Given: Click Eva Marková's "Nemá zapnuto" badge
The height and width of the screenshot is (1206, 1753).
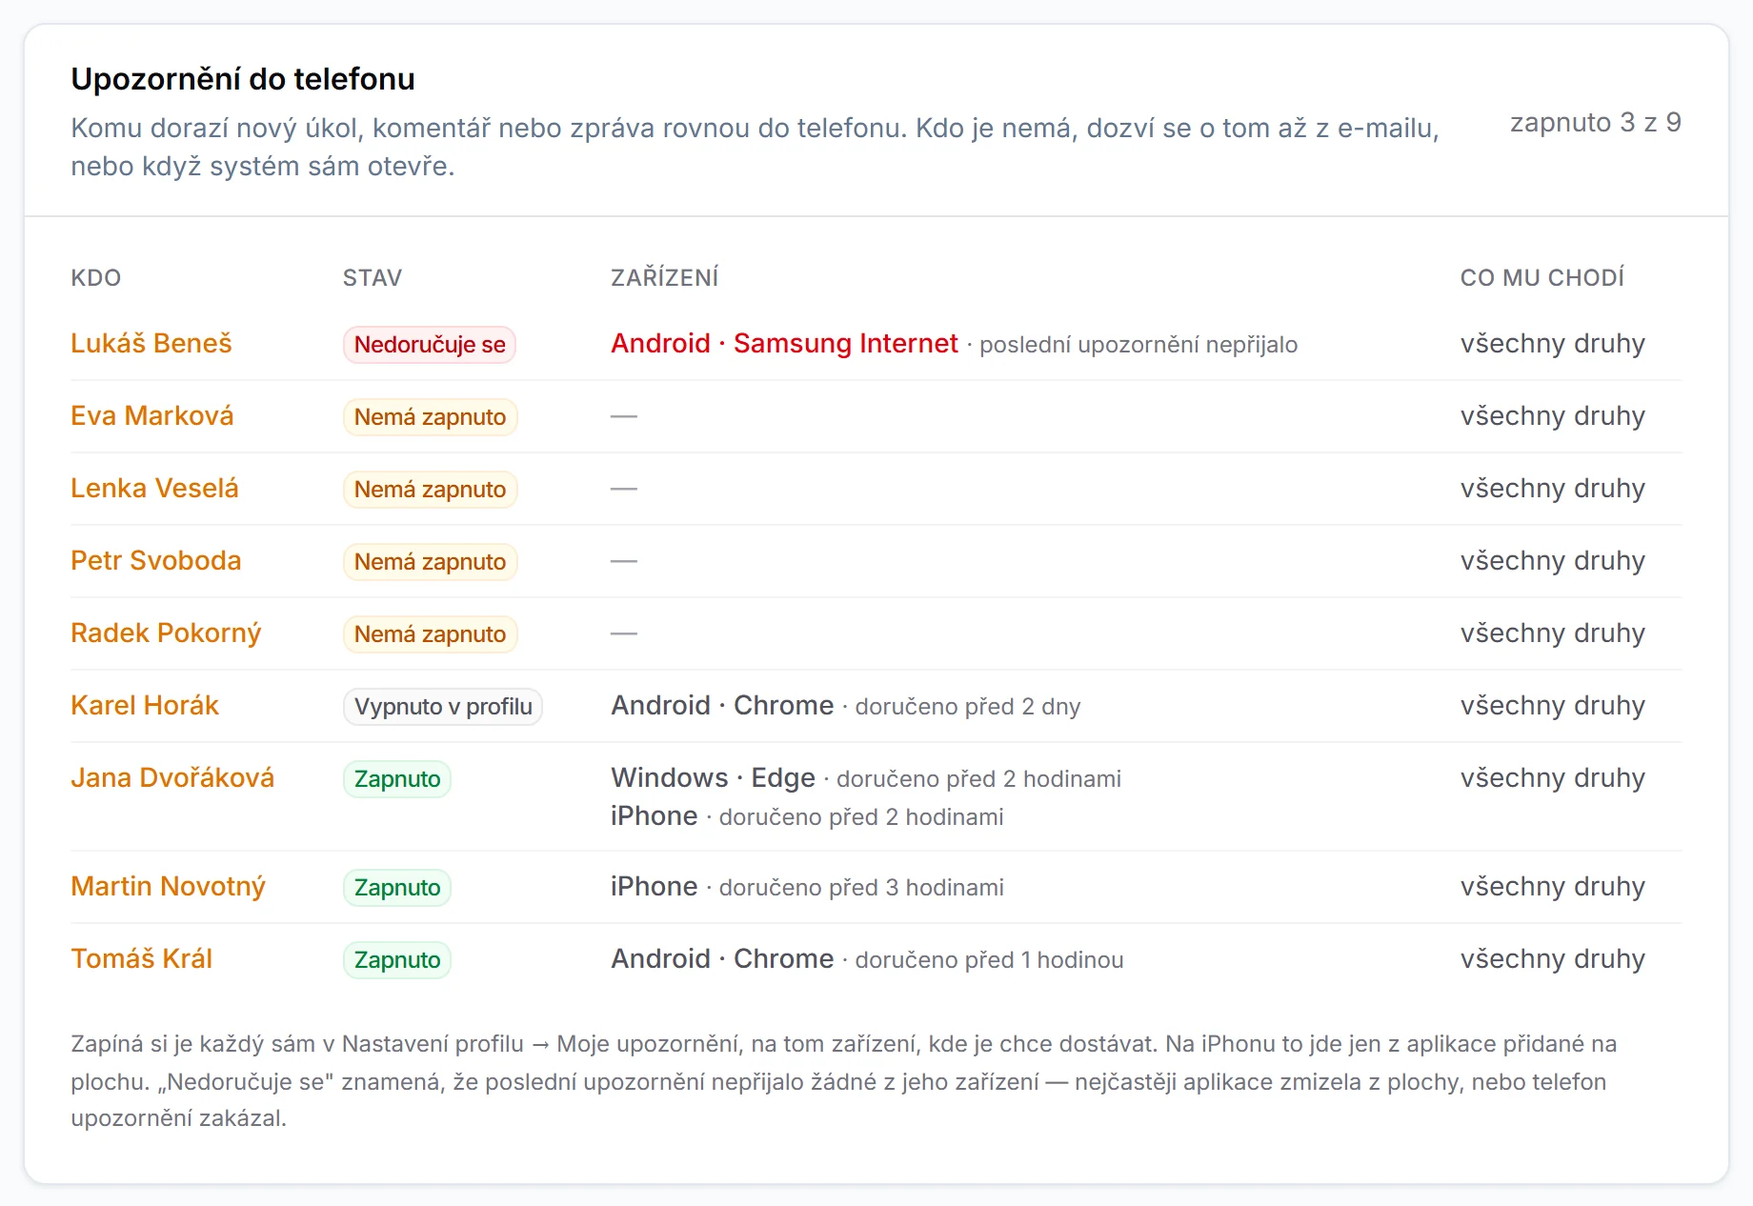Looking at the screenshot, I should 430,417.
